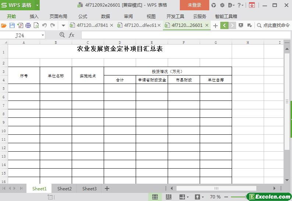
Task: Go to next document tab arrow
Action: pos(232,25)
